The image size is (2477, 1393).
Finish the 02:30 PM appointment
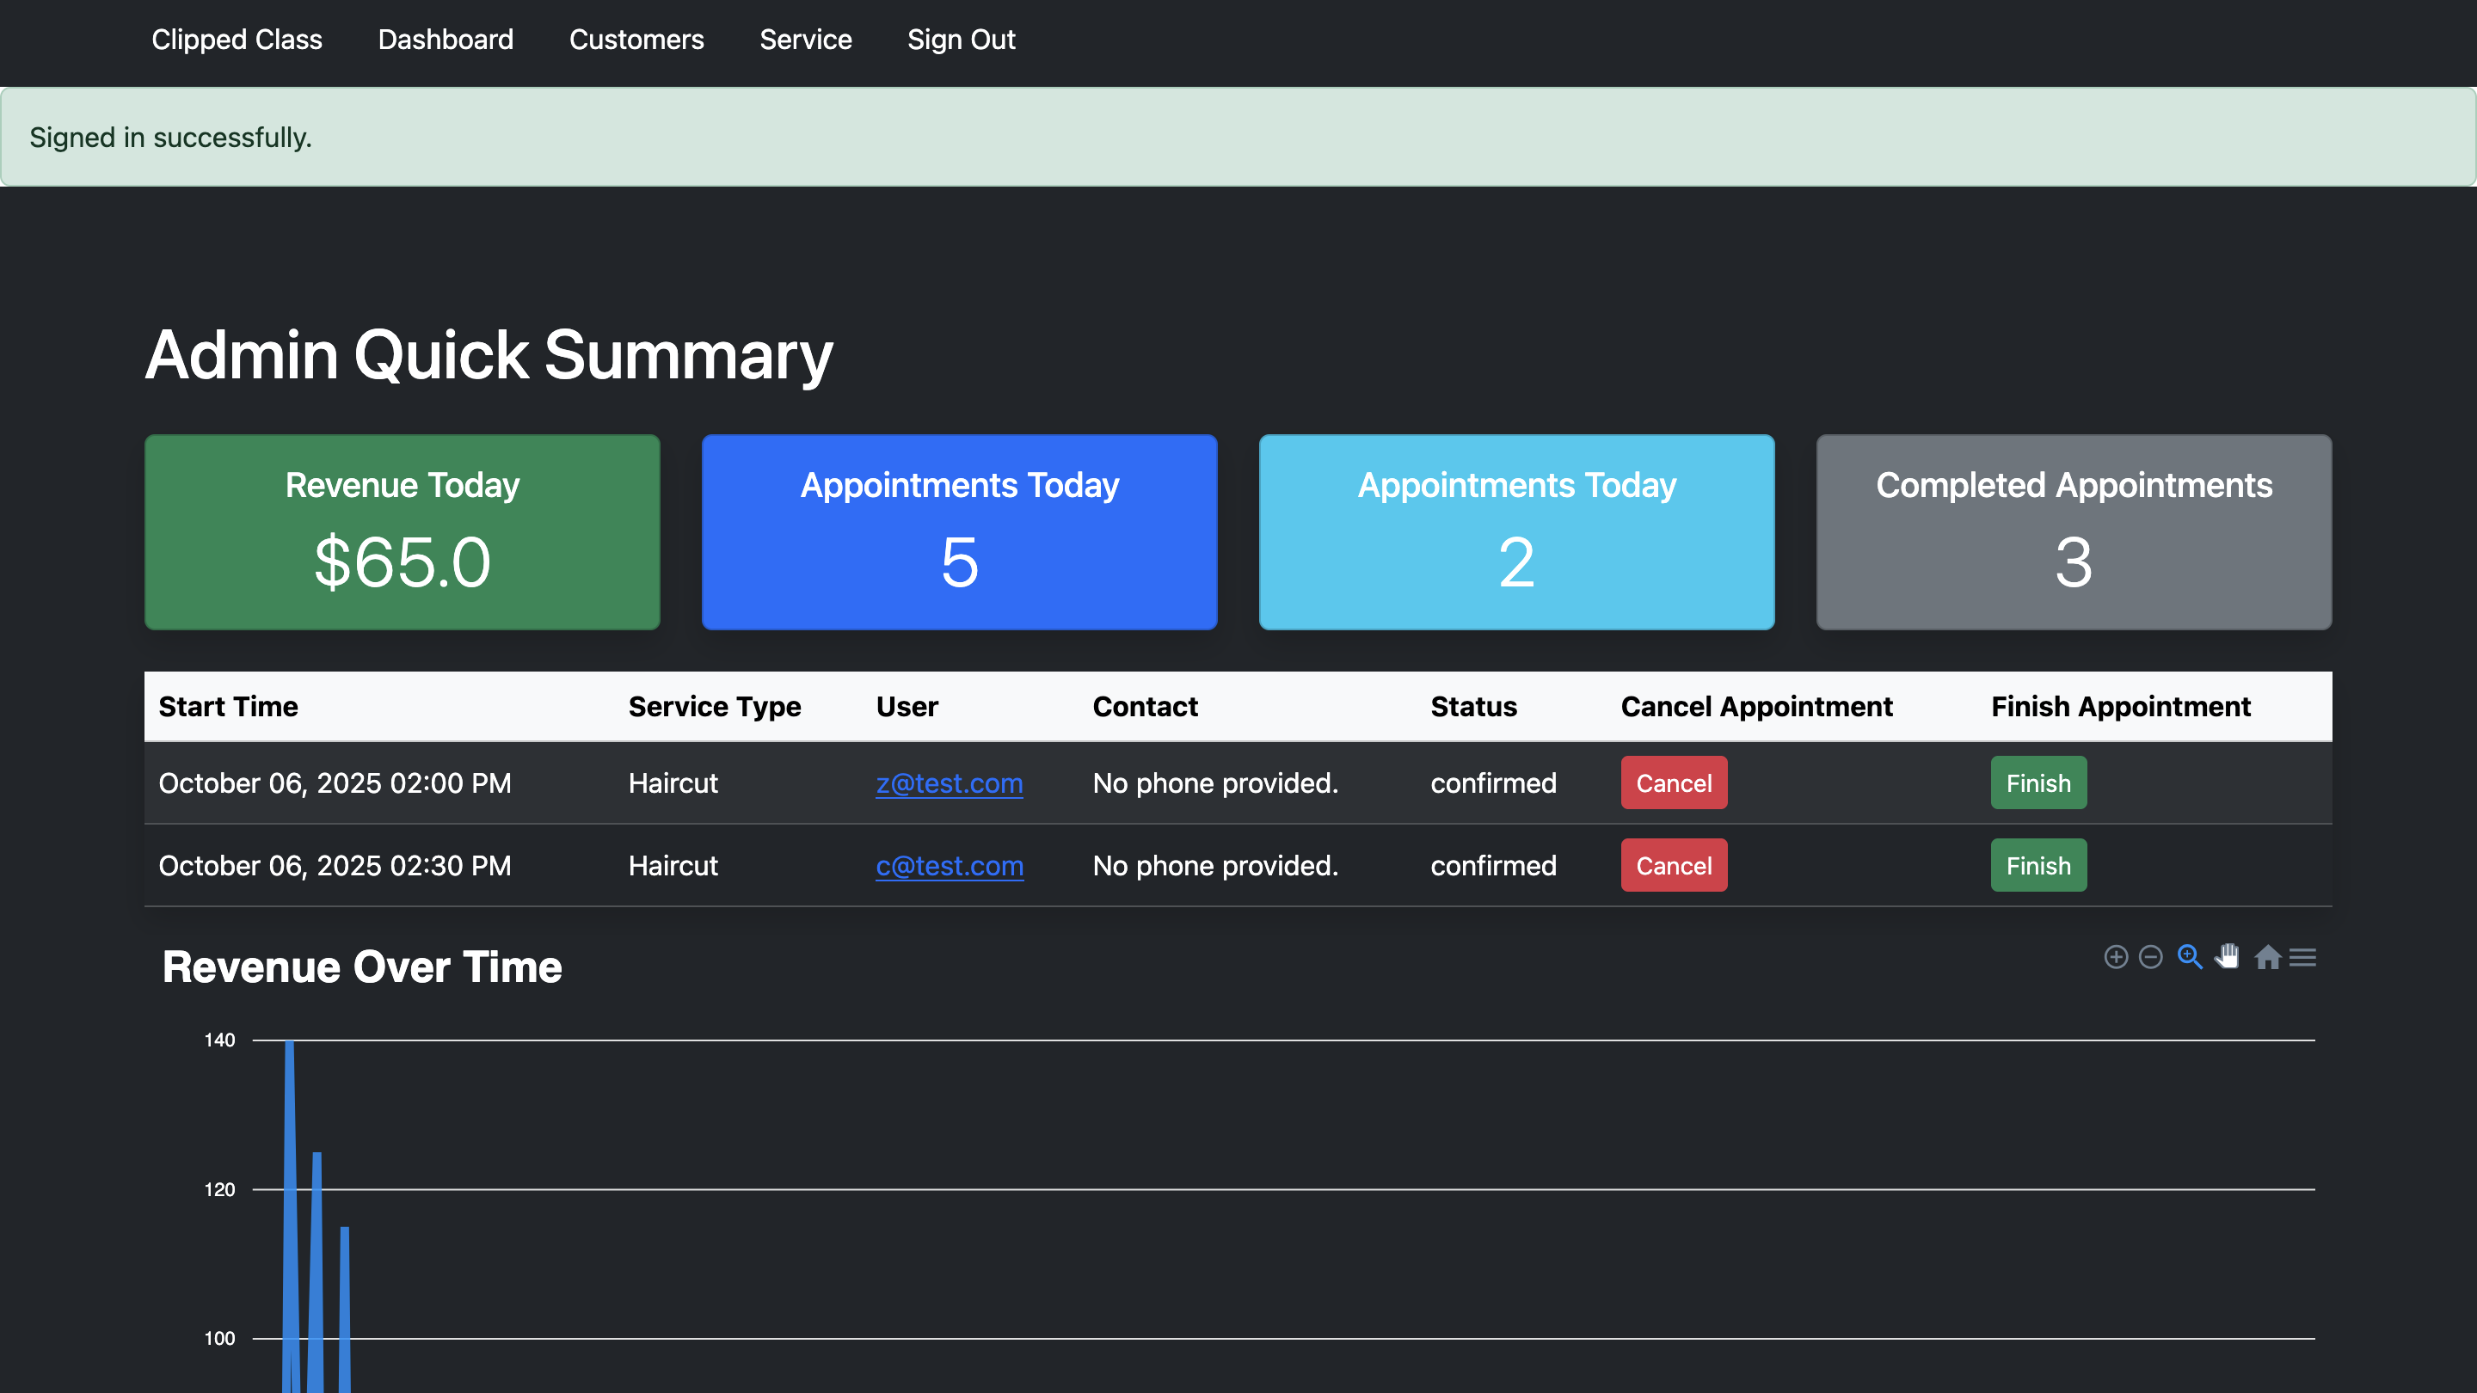point(2038,865)
